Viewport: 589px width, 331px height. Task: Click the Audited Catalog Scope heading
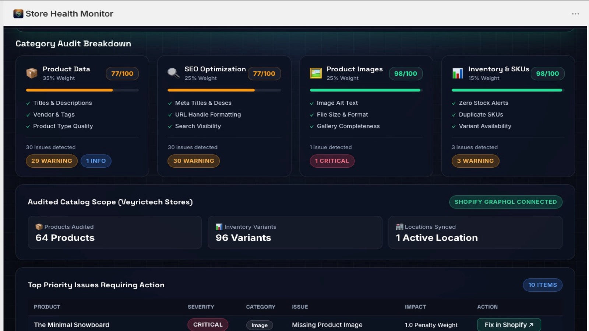(110, 202)
